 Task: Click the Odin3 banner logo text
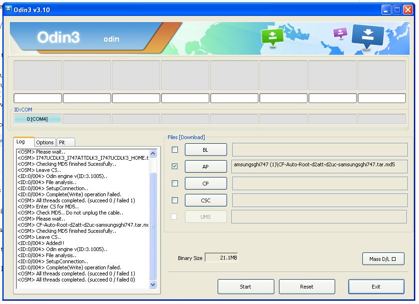coord(58,37)
